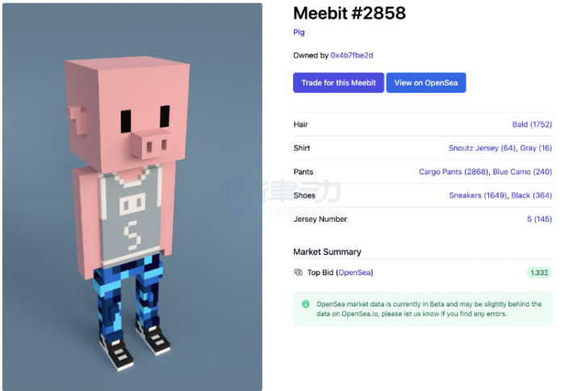Select the Bald (1752) hair trait
Image resolution: width=565 pixels, height=391 pixels.
tap(532, 125)
